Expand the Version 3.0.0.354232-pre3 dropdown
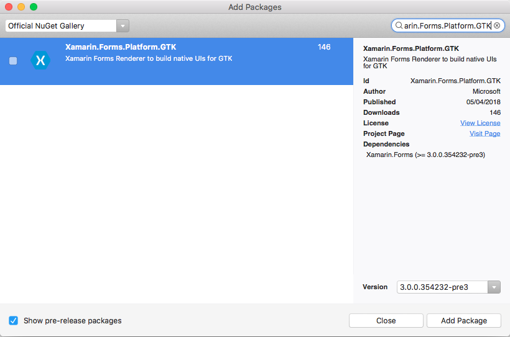The width and height of the screenshot is (510, 337). pos(494,287)
